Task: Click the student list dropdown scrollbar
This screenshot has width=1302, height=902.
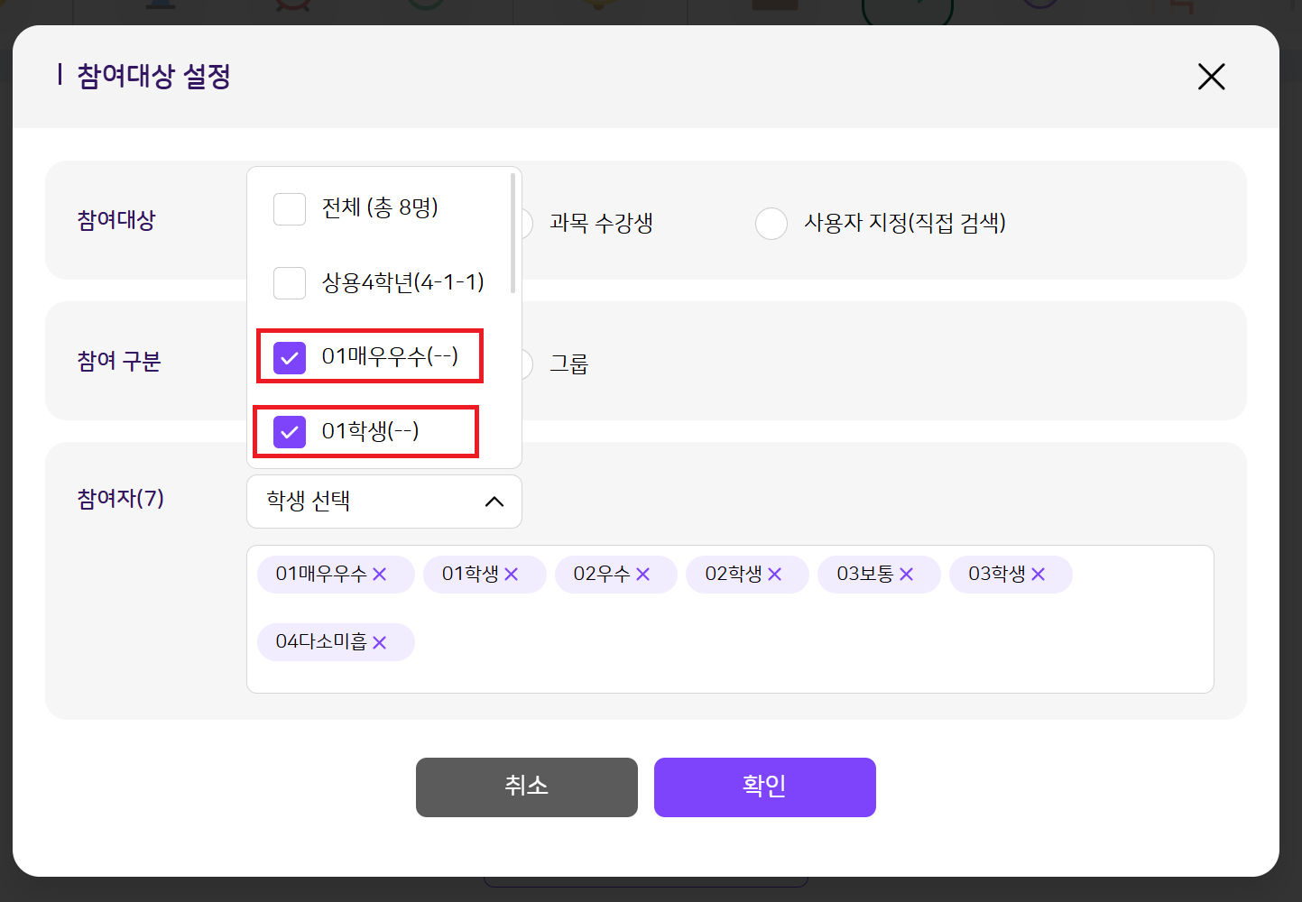Action: coord(513,235)
